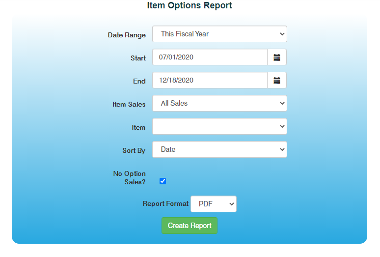Open the End date calendar picker
The image size is (380, 257).
pos(277,81)
